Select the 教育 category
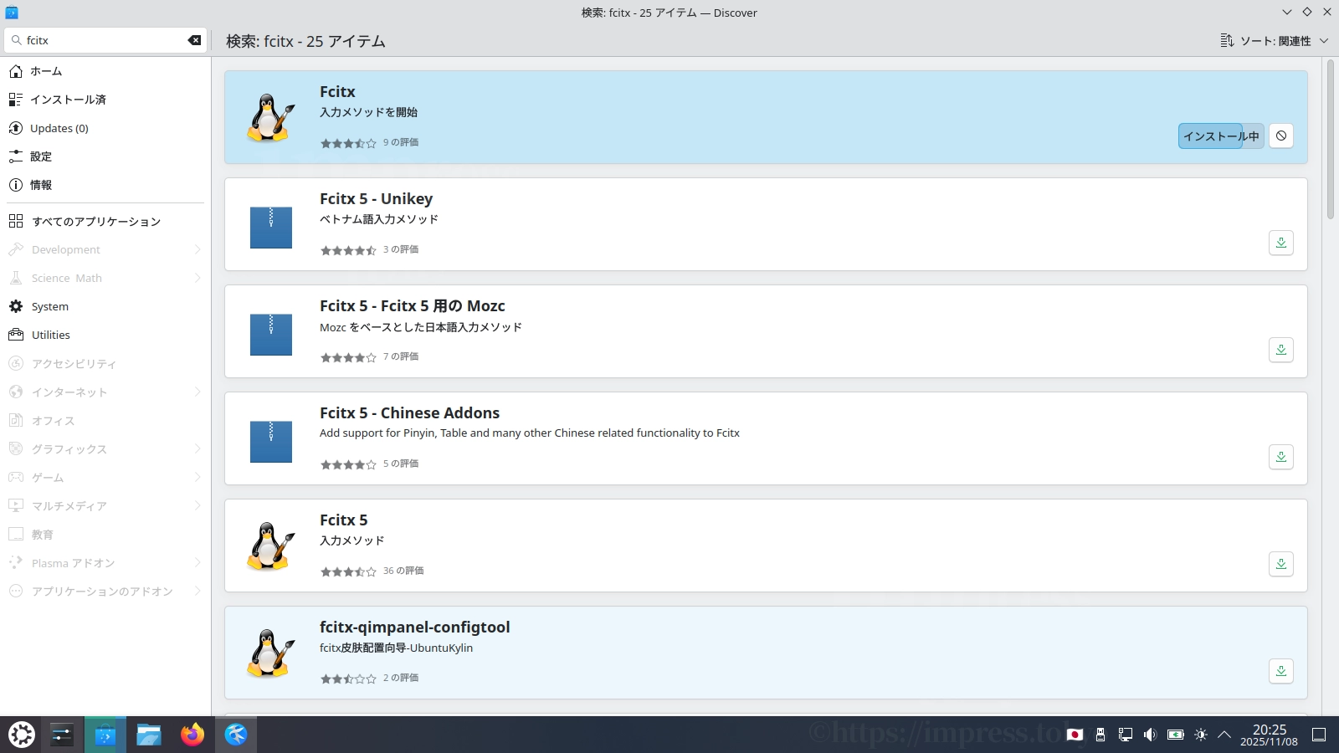 click(105, 534)
